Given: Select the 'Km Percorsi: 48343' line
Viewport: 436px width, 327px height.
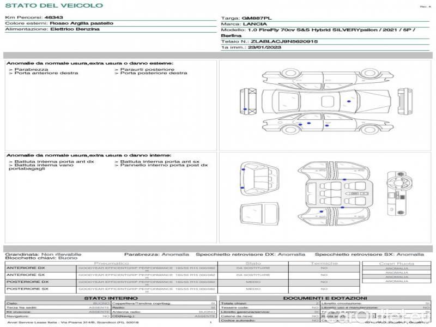Looking at the screenshot, I should click(34, 17).
